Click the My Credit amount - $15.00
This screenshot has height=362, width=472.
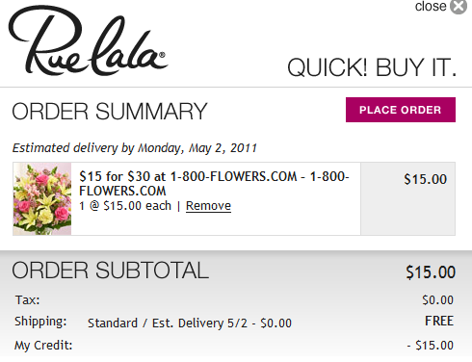[431, 346]
